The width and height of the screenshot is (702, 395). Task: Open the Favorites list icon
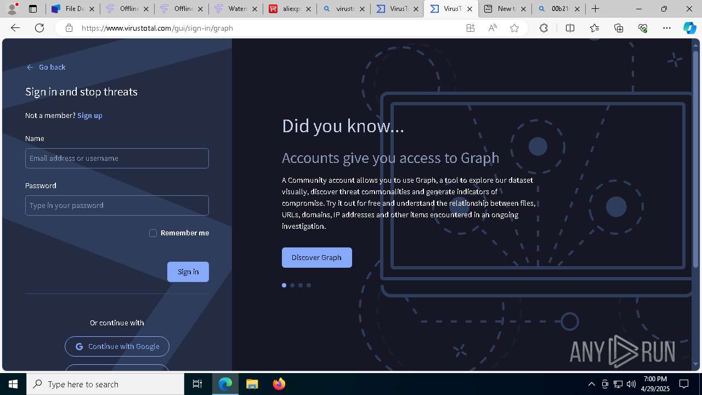[595, 28]
